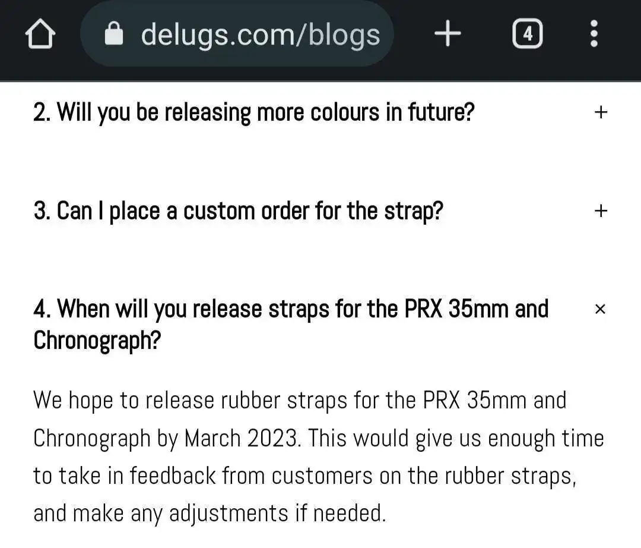Open the three-dot browser menu
Image resolution: width=641 pixels, height=548 pixels.
click(594, 35)
